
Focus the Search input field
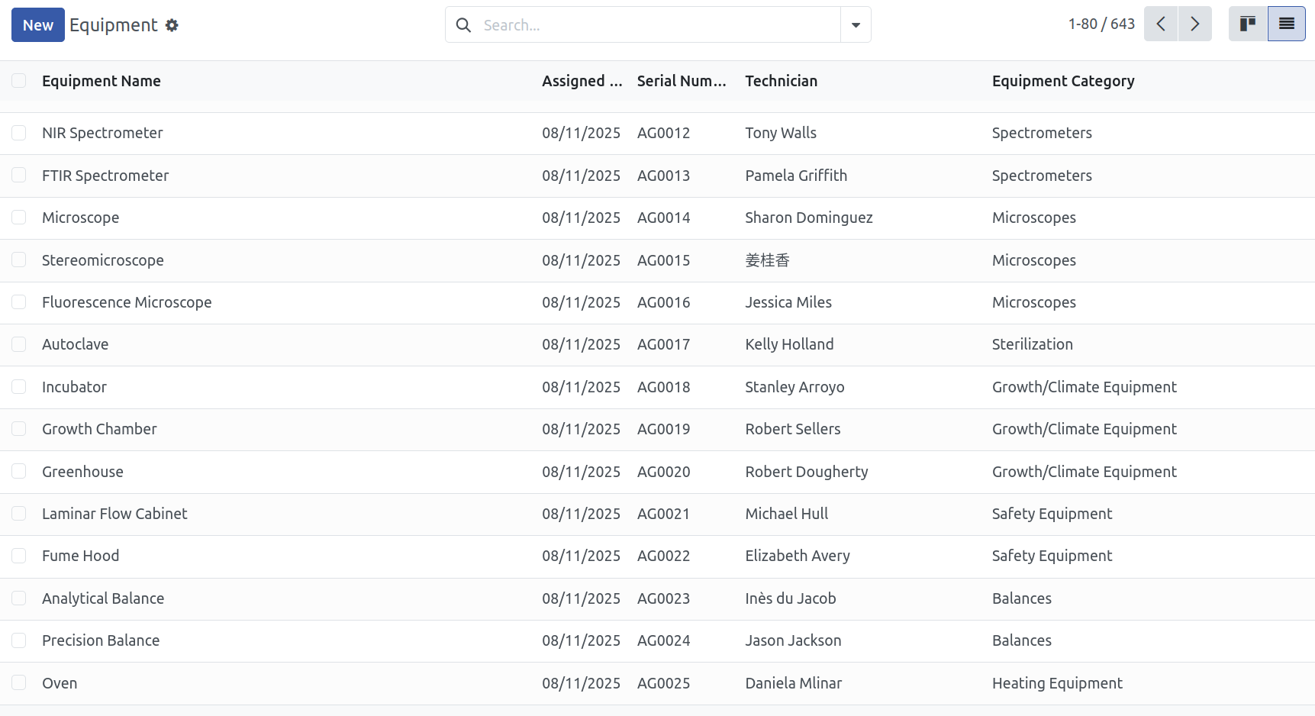click(x=658, y=25)
